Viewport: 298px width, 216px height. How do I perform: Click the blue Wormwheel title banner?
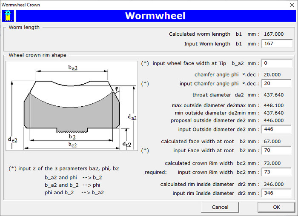156,16
